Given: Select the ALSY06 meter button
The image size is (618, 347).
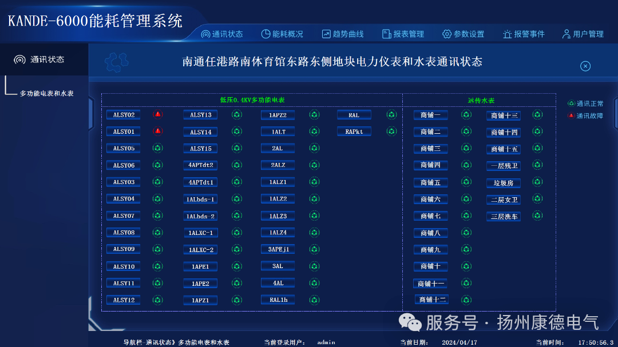Looking at the screenshot, I should tap(122, 165).
